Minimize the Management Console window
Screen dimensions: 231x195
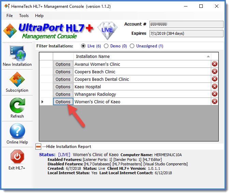186,6
